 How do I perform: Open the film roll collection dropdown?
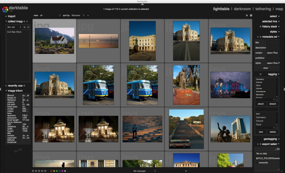tap(14, 27)
